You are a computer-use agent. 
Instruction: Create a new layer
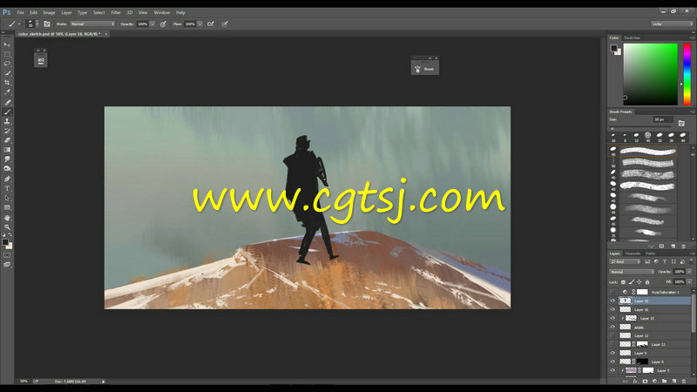click(673, 382)
